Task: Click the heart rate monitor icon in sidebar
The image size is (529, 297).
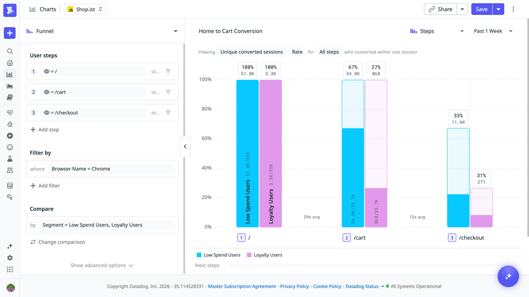Action: tap(10, 113)
